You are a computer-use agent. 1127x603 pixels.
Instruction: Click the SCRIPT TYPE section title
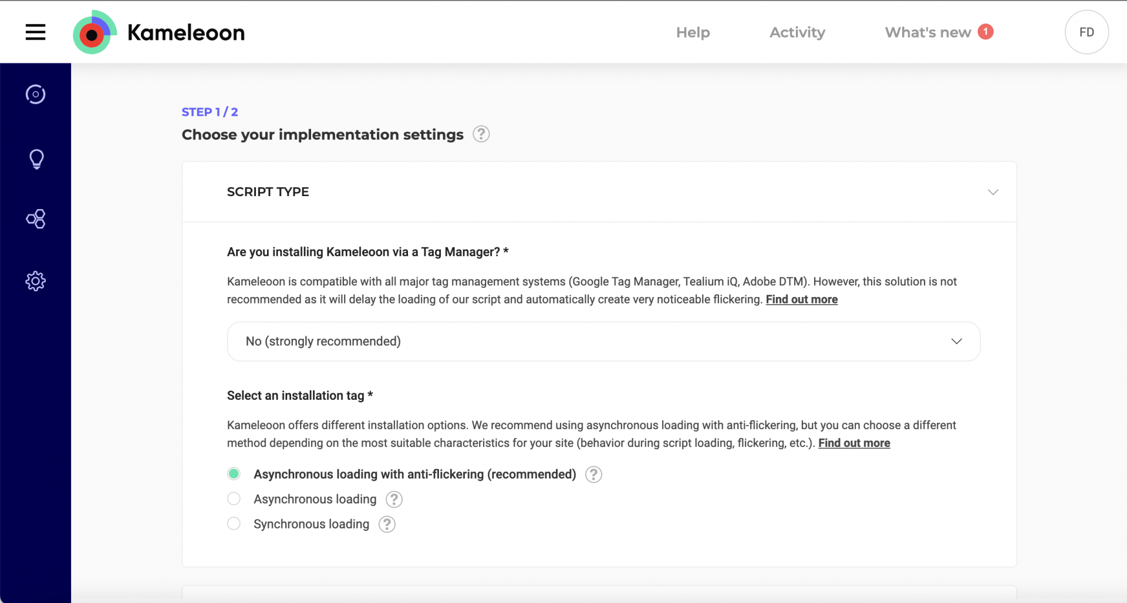pos(268,192)
